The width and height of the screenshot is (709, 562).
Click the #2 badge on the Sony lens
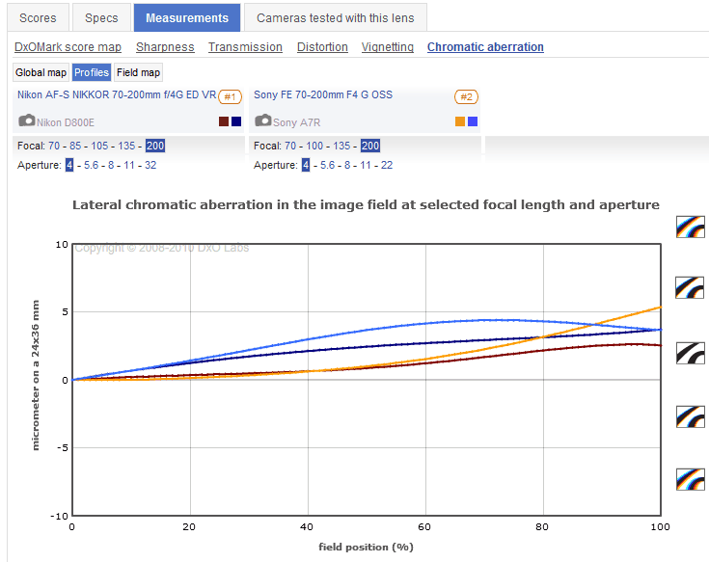pyautogui.click(x=466, y=96)
